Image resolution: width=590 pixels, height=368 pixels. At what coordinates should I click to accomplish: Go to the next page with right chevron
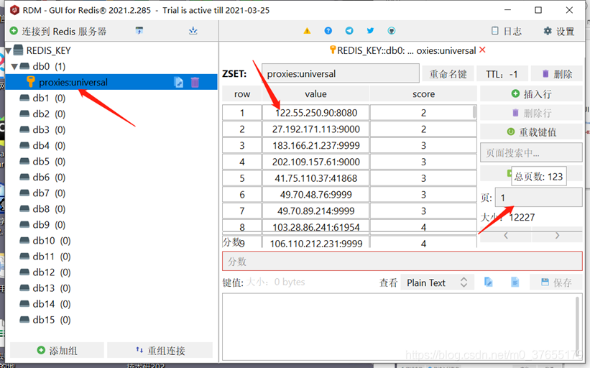click(557, 236)
